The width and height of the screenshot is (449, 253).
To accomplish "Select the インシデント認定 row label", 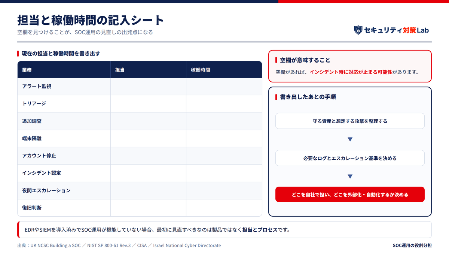I will 42,173.
